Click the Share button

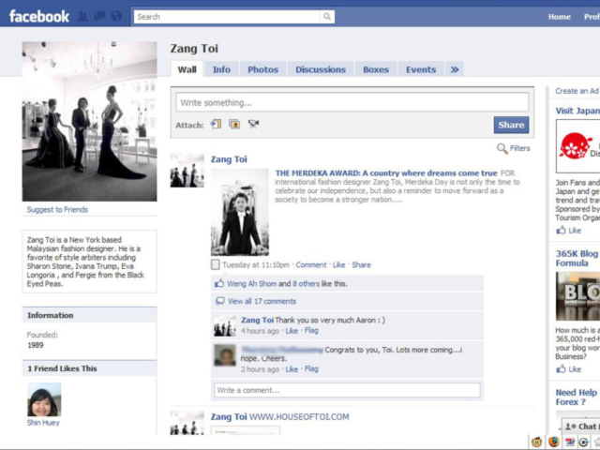[x=511, y=125]
